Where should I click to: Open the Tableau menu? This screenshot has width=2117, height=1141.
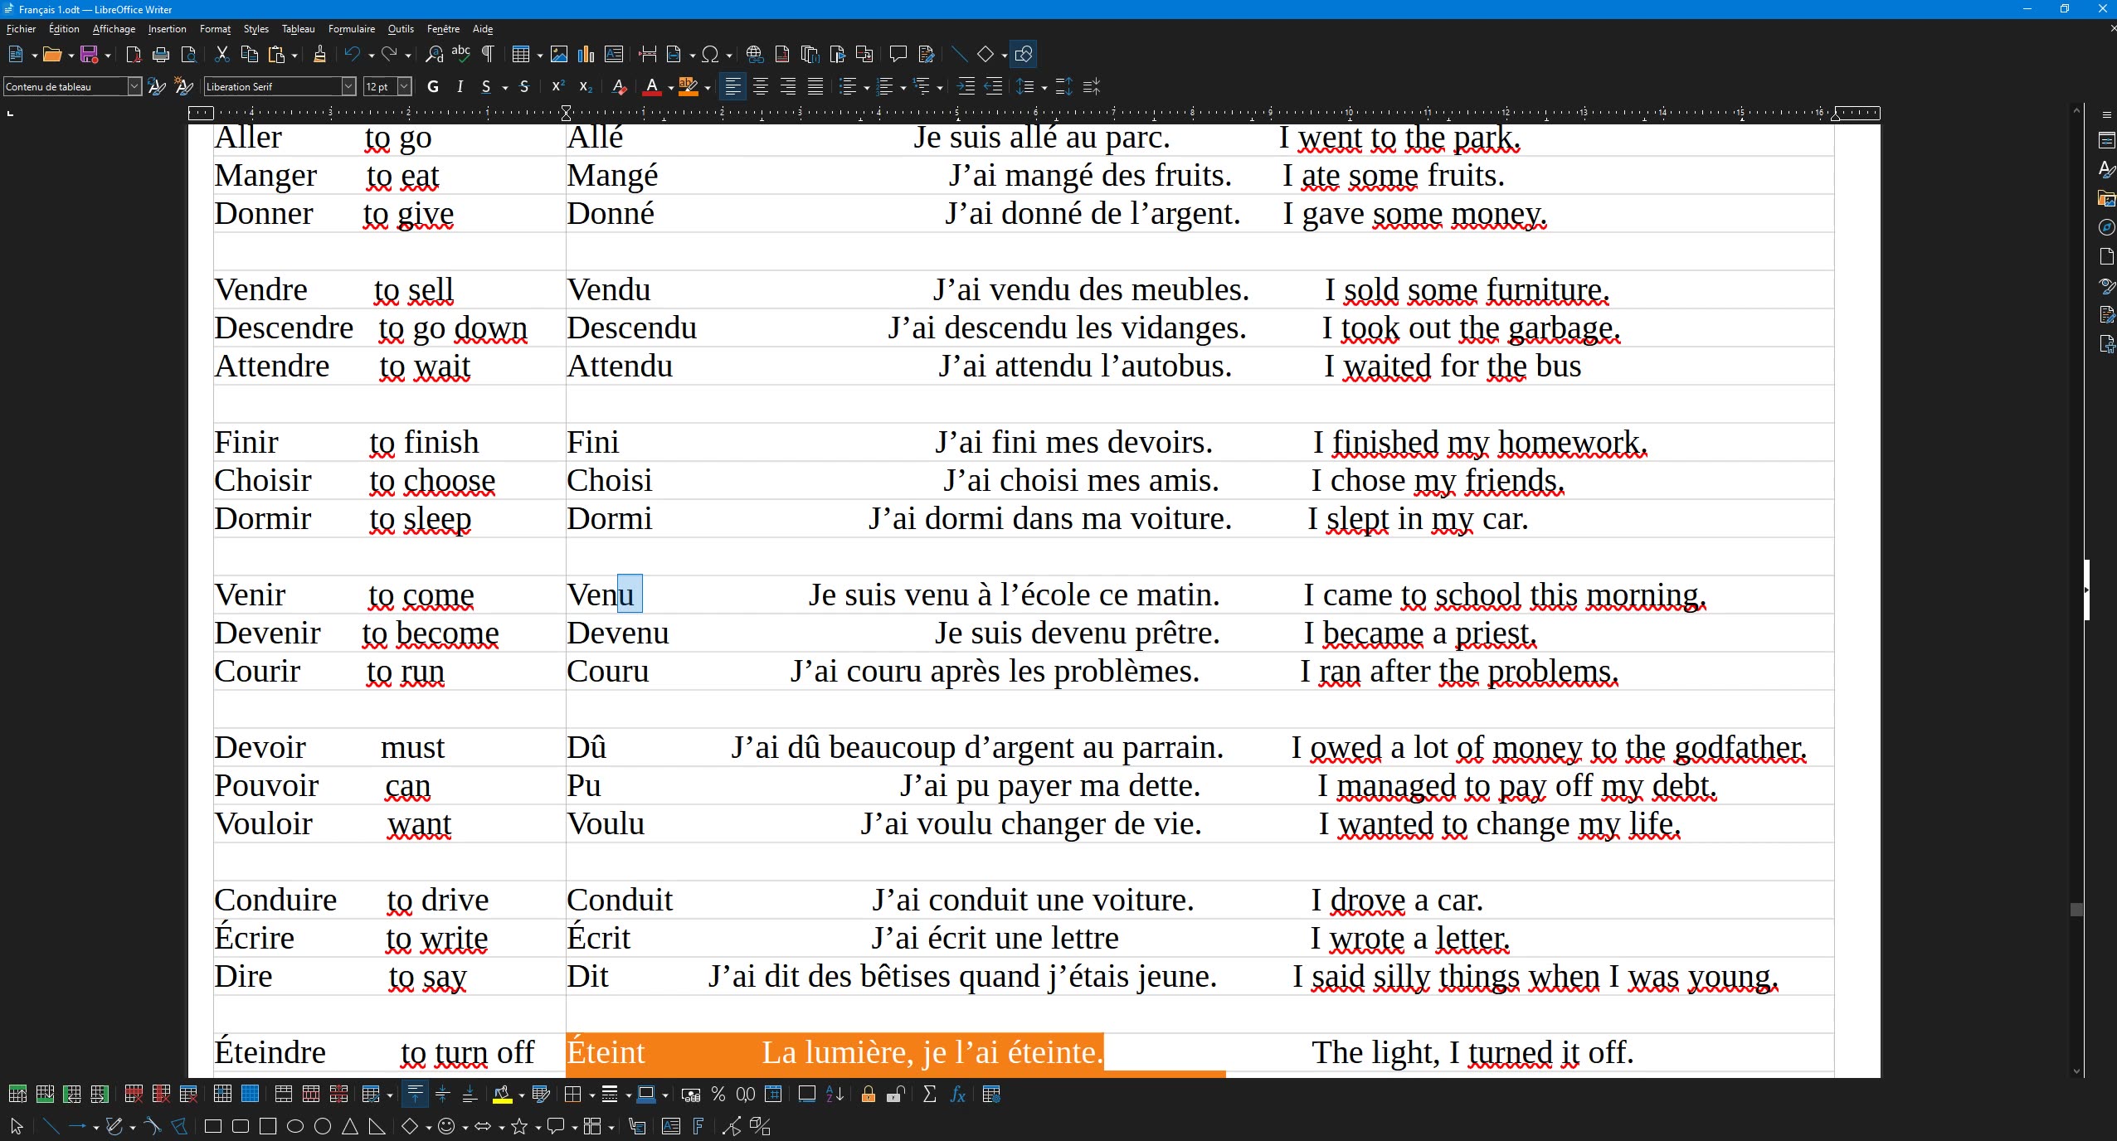click(x=298, y=29)
